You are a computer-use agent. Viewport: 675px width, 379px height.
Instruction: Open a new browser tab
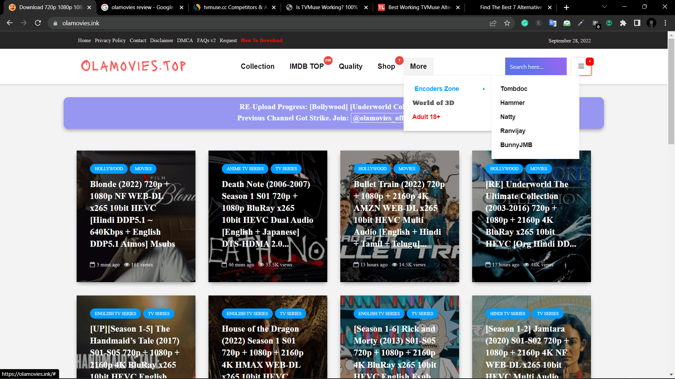(566, 7)
